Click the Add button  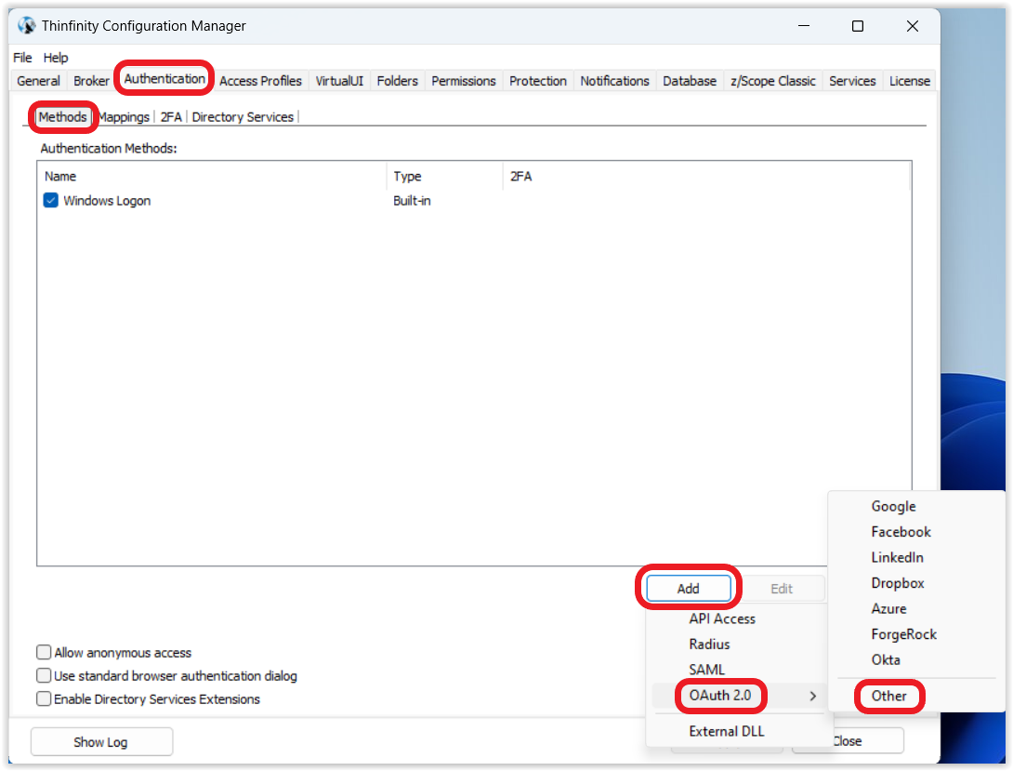click(x=689, y=588)
